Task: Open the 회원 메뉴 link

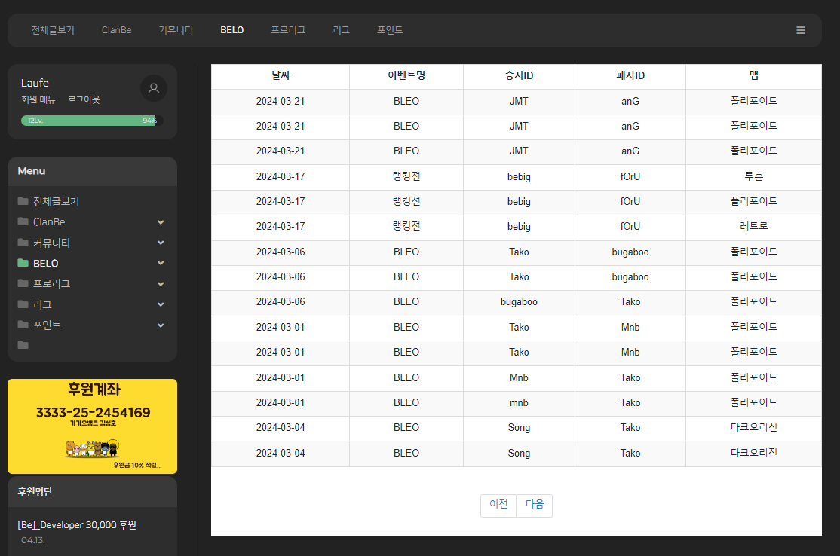Action: pyautogui.click(x=38, y=99)
